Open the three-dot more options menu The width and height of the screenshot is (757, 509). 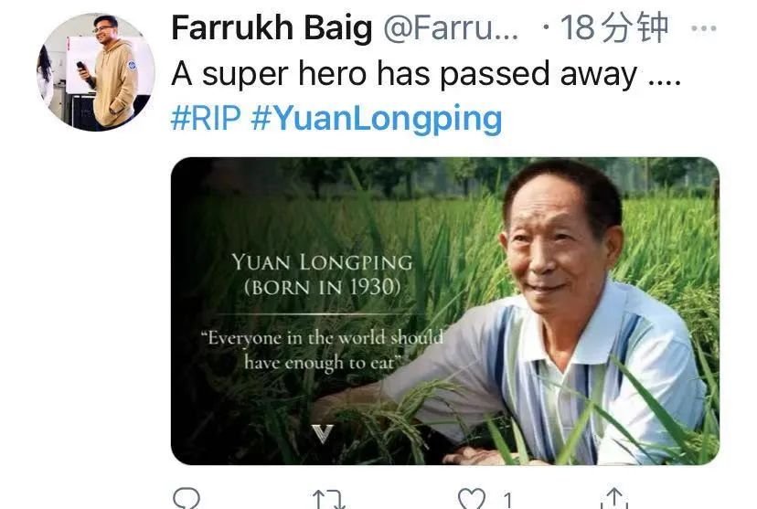[703, 28]
